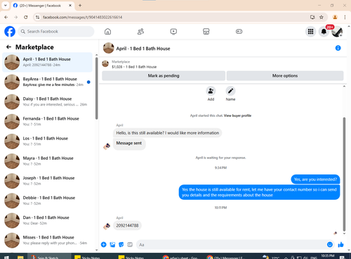Focus the Search Facebook field

56,32
